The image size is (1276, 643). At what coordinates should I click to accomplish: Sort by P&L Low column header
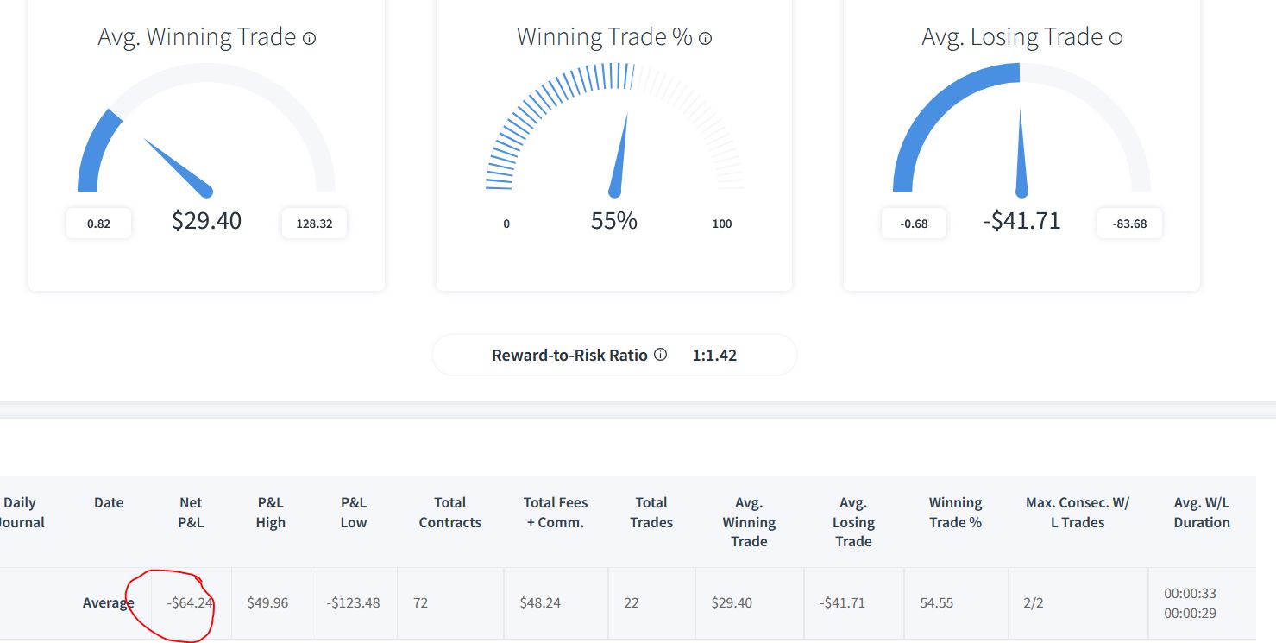click(354, 513)
